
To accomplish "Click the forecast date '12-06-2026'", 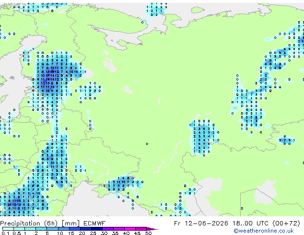I will [x=206, y=223].
